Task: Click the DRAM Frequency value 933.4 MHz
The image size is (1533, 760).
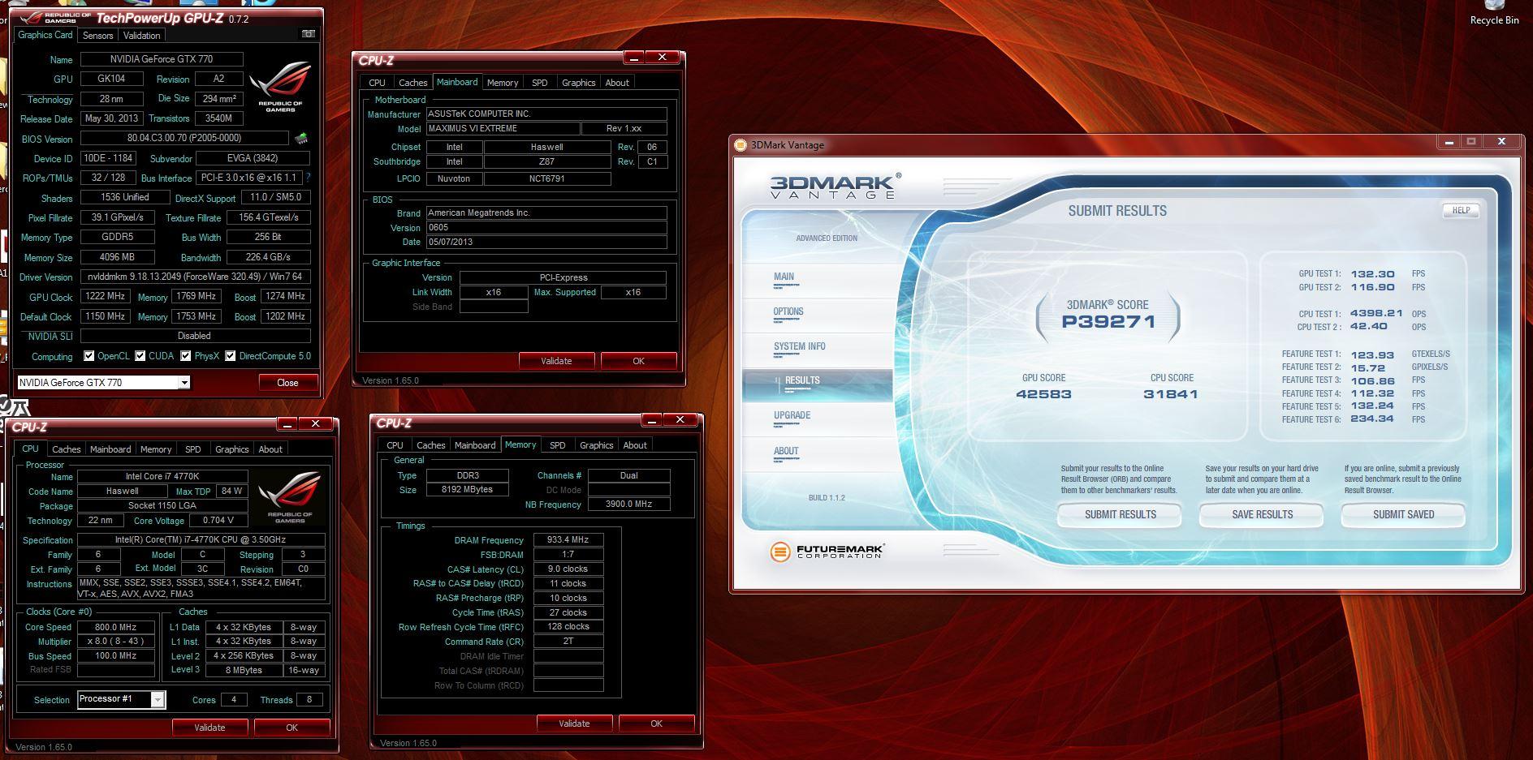Action: 568,540
